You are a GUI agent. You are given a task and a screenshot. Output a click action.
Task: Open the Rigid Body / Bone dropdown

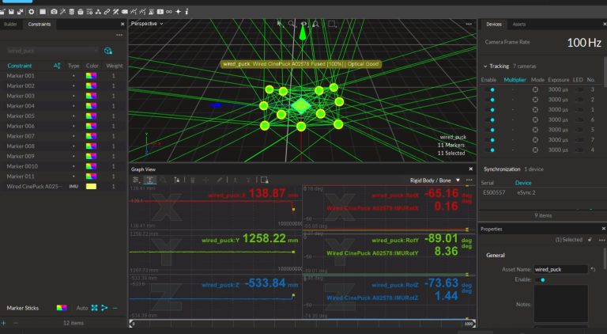coord(435,180)
